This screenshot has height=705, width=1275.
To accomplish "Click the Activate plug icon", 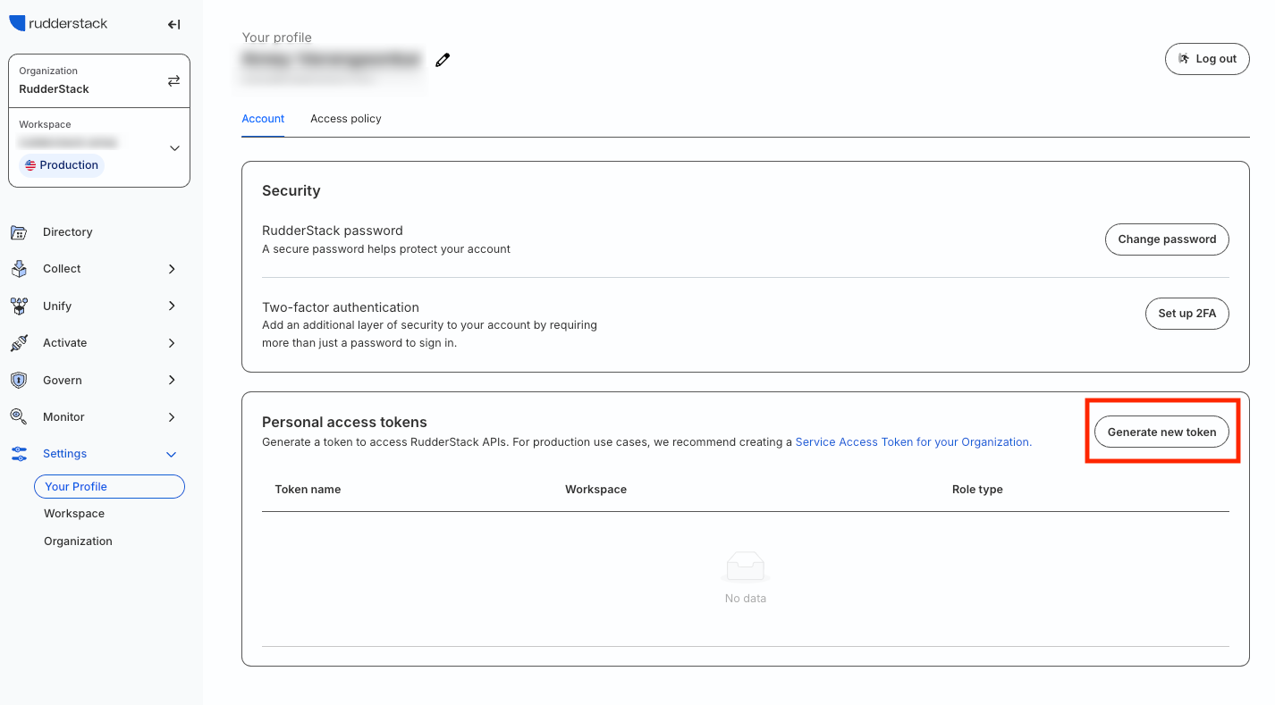I will [x=19, y=343].
